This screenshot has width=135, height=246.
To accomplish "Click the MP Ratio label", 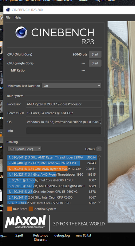I will tap(18, 70).
